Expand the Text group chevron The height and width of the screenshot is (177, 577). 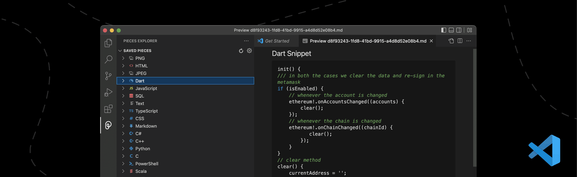coord(123,103)
